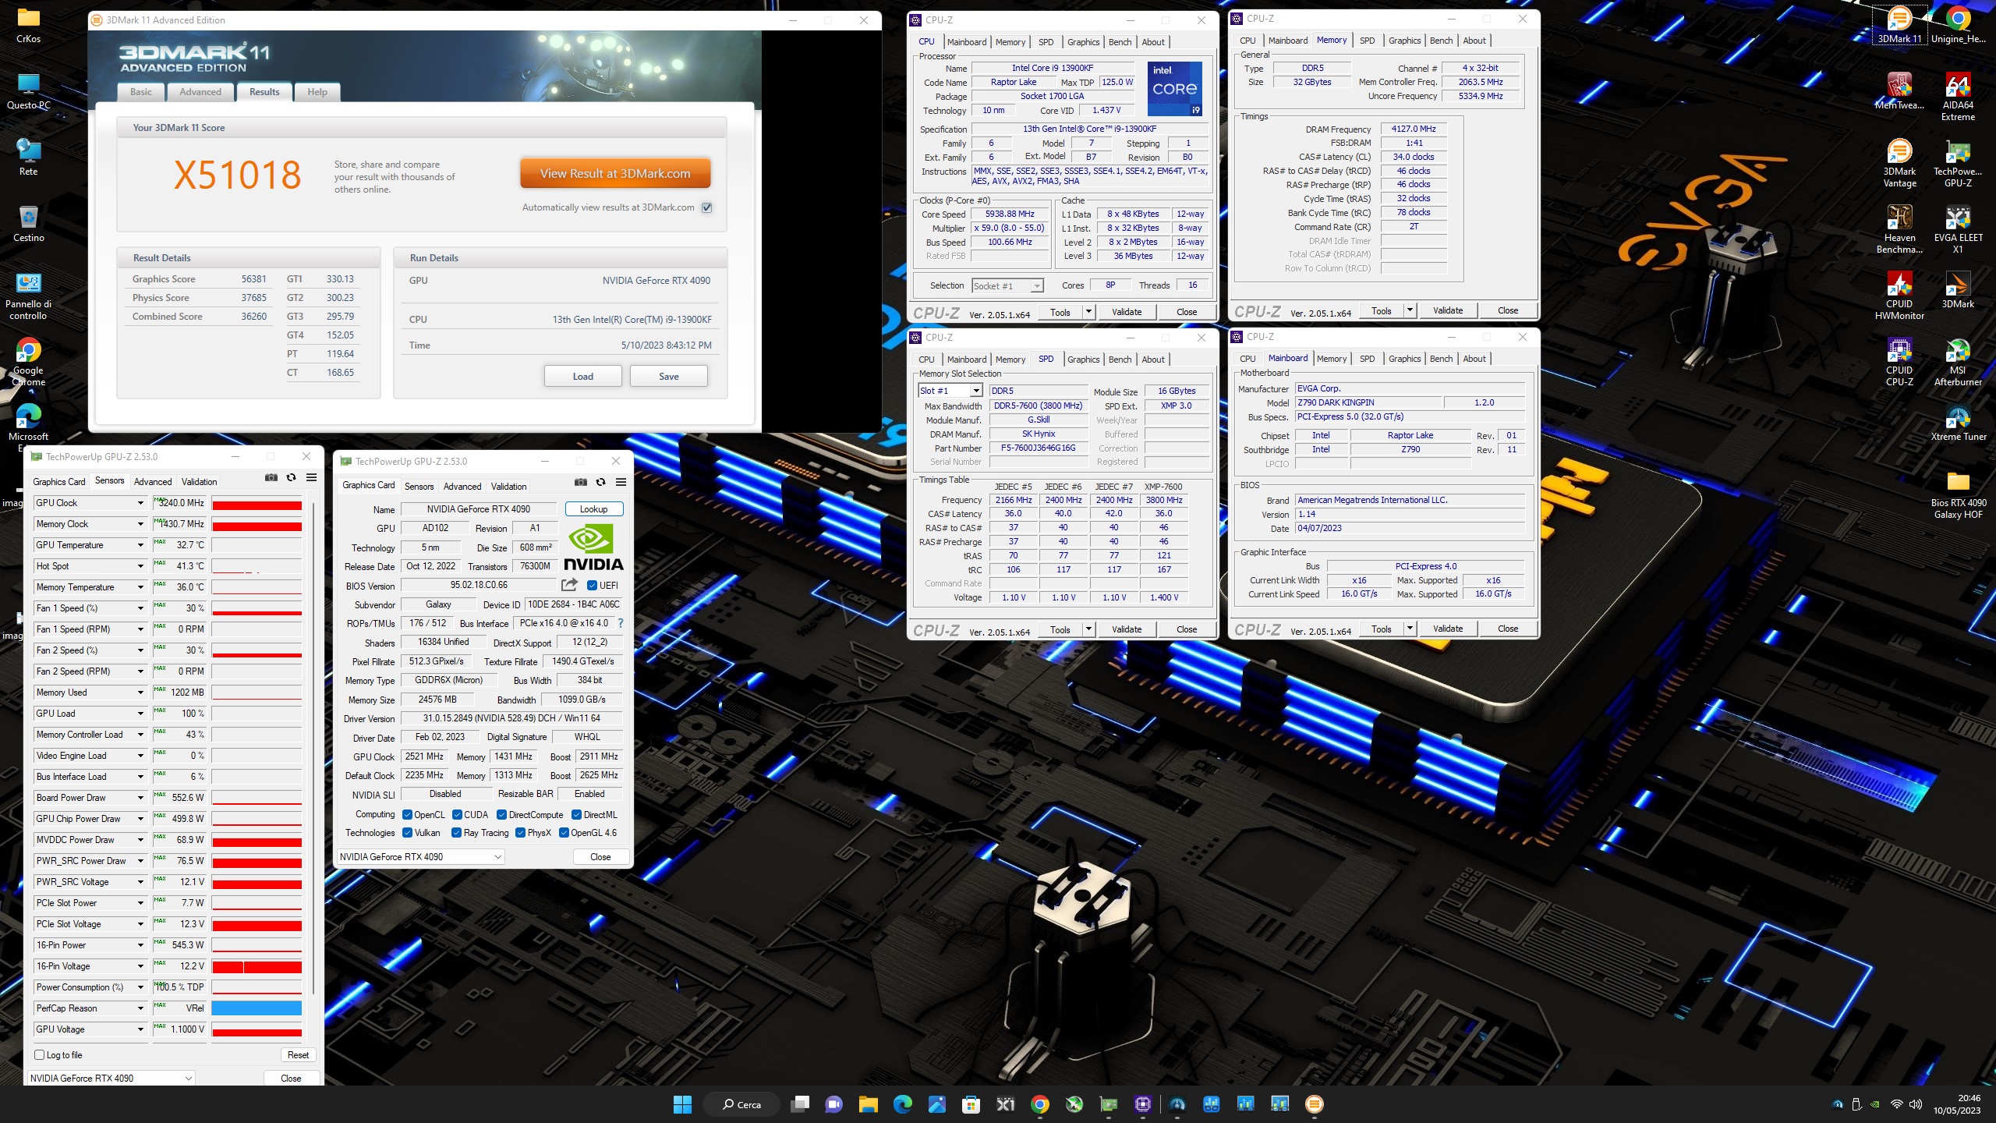Toggle Vulkan checkbox in GPU-Z
This screenshot has width=1996, height=1123.
[x=407, y=832]
